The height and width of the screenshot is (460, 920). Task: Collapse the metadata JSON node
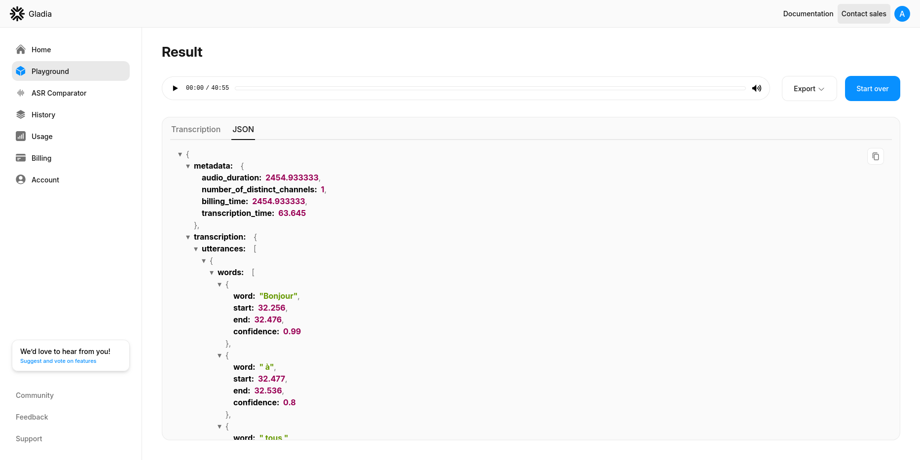[188, 166]
